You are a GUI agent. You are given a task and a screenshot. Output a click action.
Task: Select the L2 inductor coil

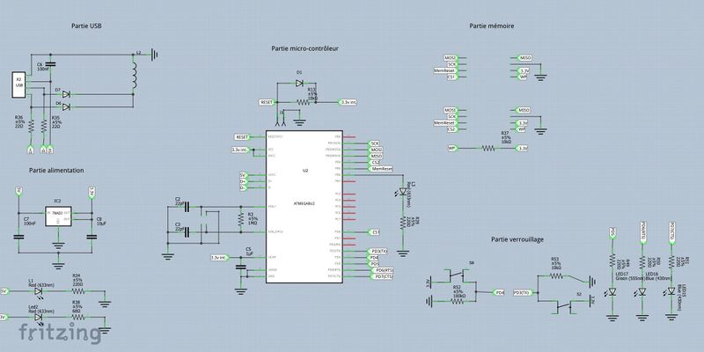tap(136, 77)
